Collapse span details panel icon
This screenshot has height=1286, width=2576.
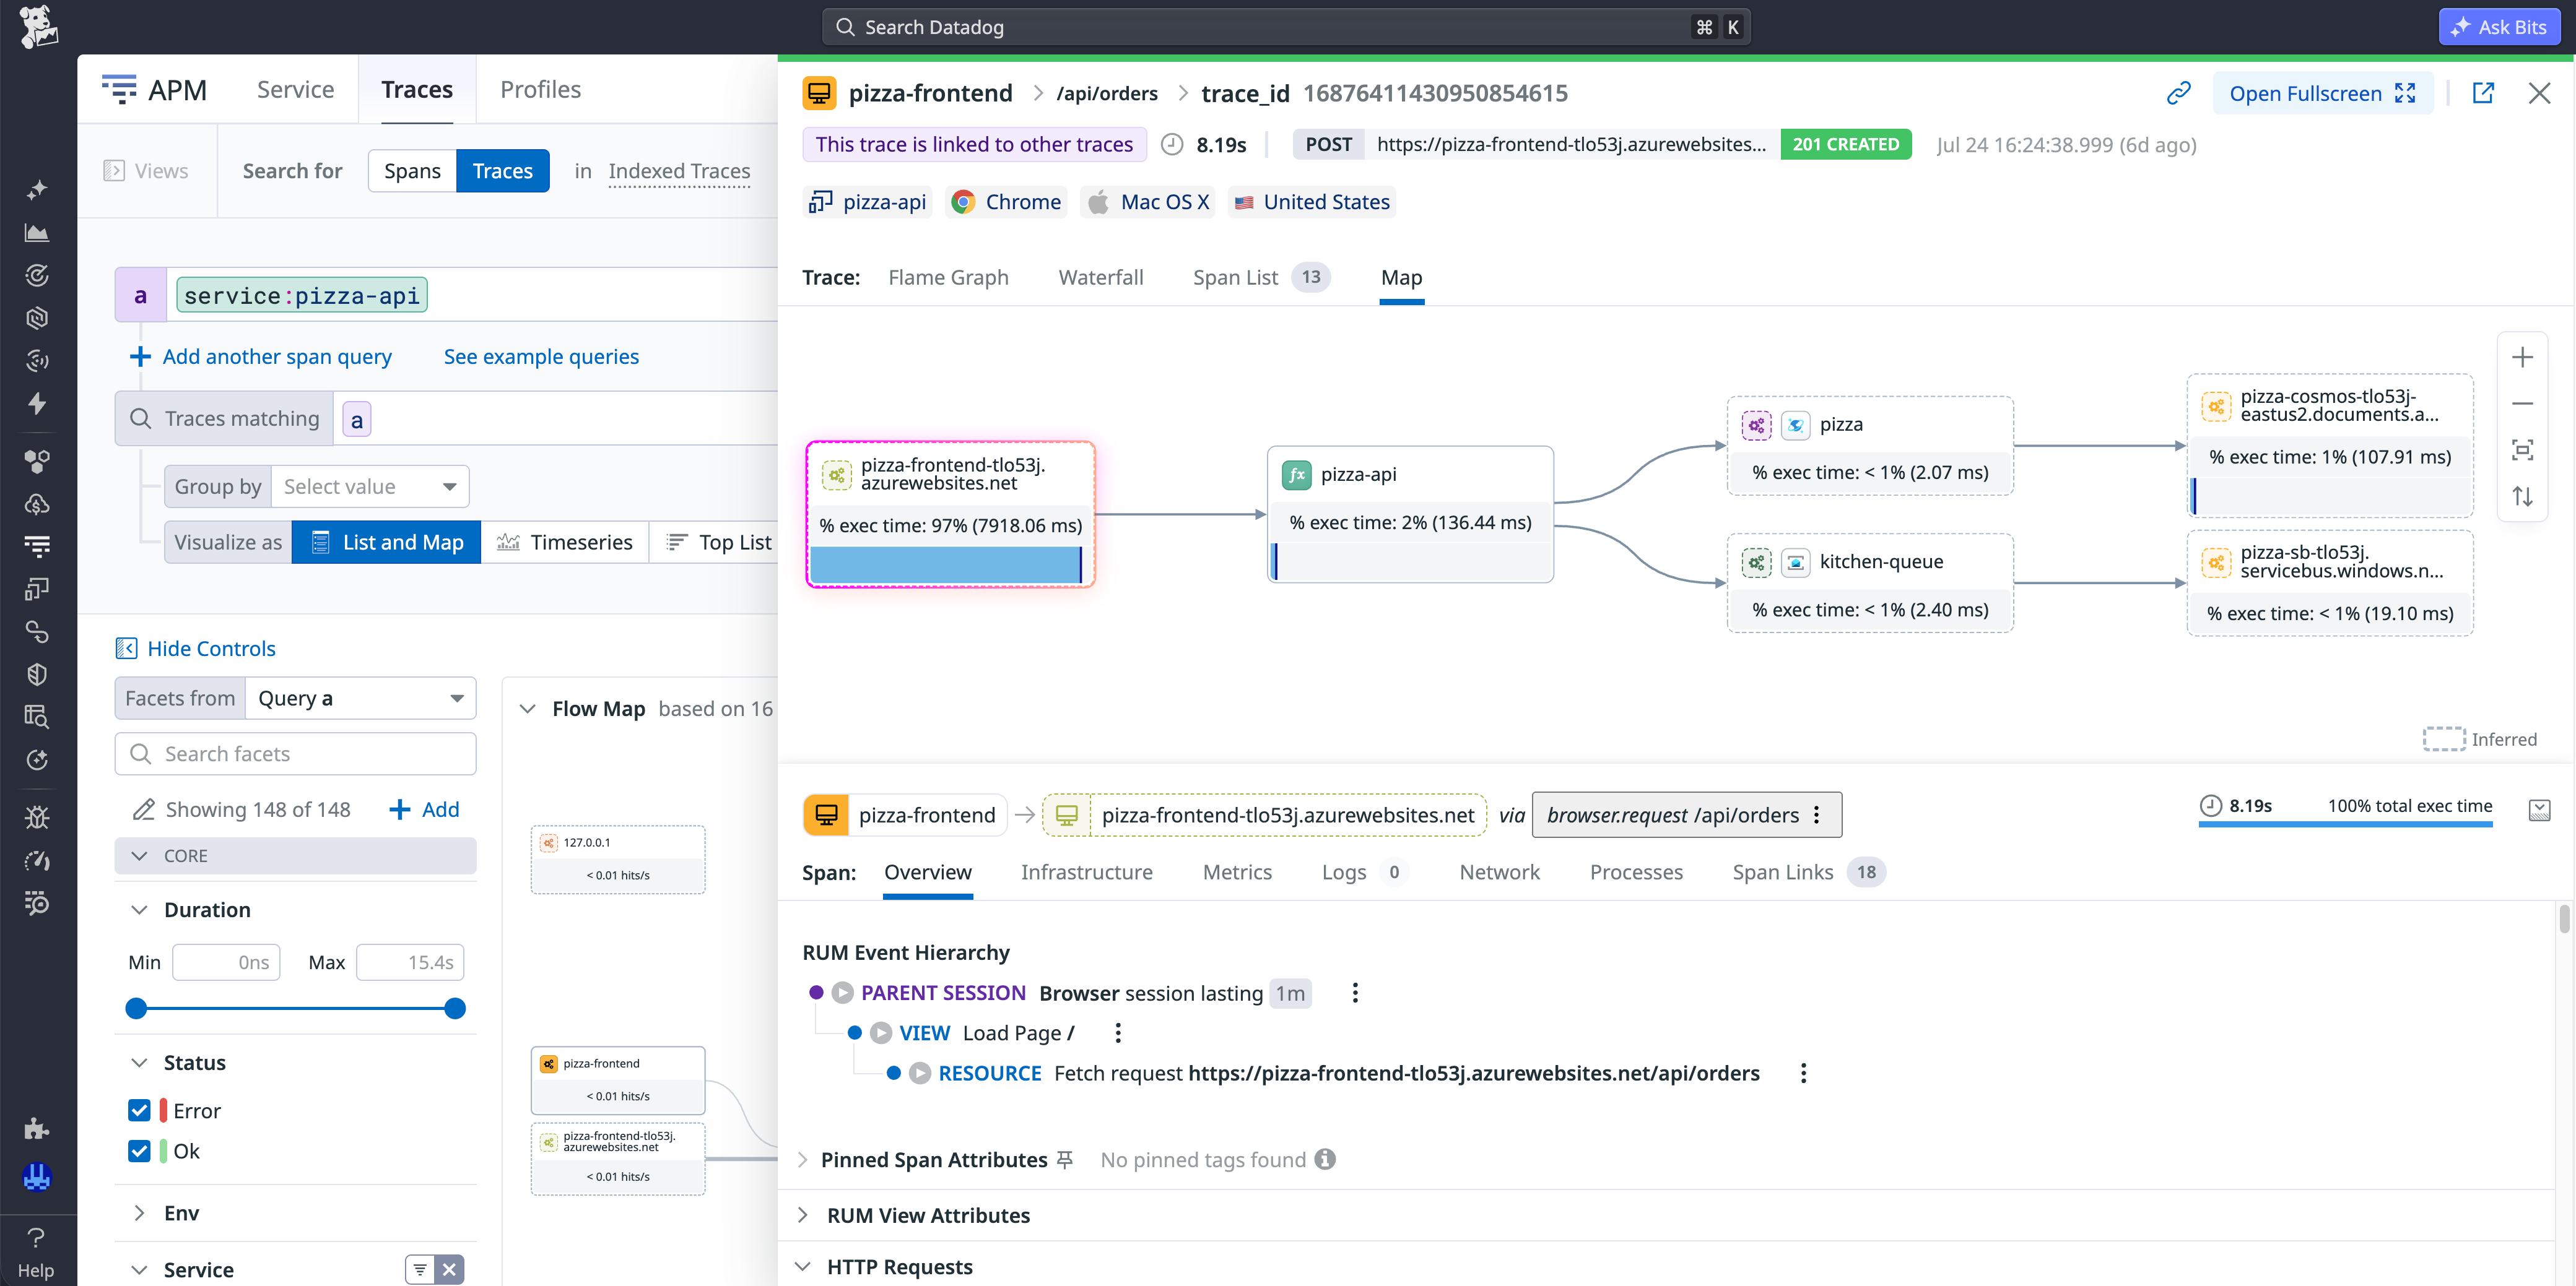(2539, 810)
